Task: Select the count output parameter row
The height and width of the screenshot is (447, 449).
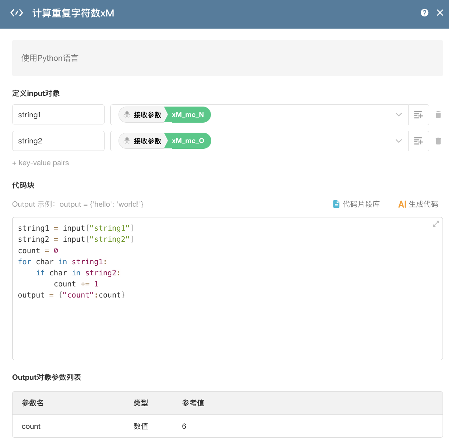Action: [x=227, y=426]
